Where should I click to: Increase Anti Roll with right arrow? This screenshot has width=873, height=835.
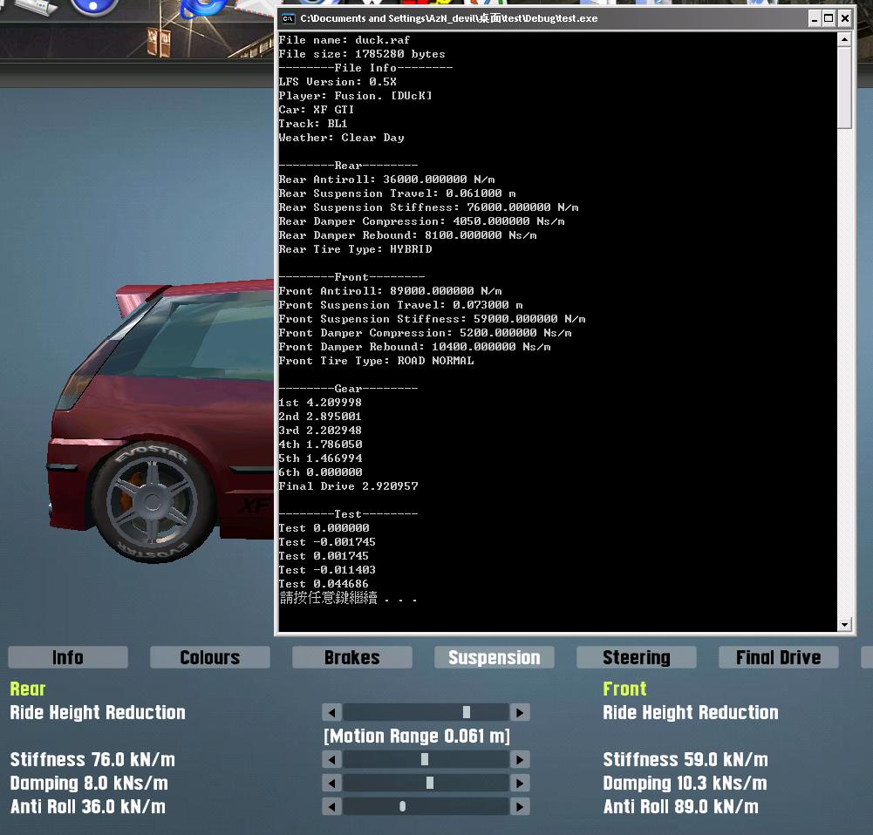520,806
